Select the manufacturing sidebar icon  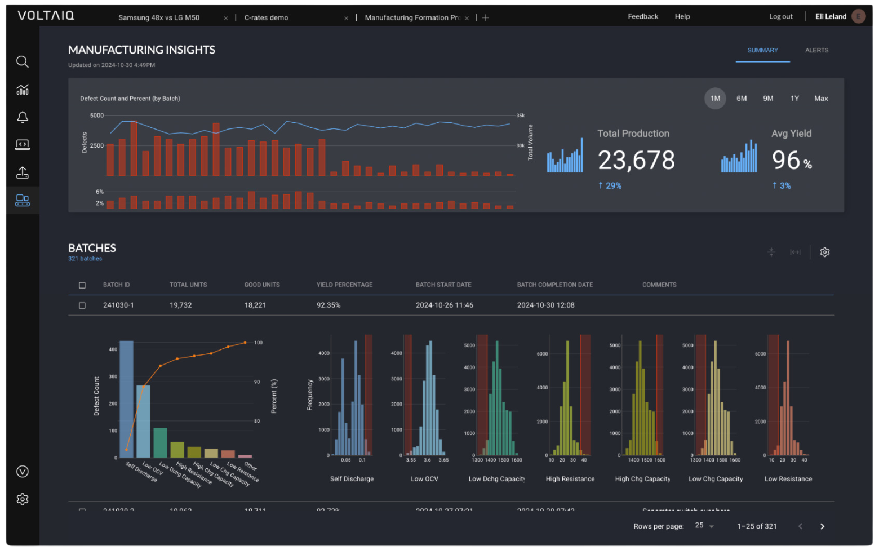click(x=23, y=200)
